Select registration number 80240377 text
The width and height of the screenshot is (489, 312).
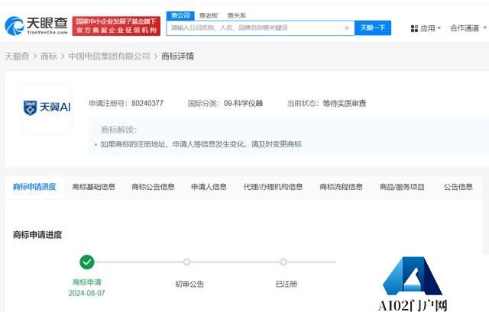(147, 104)
